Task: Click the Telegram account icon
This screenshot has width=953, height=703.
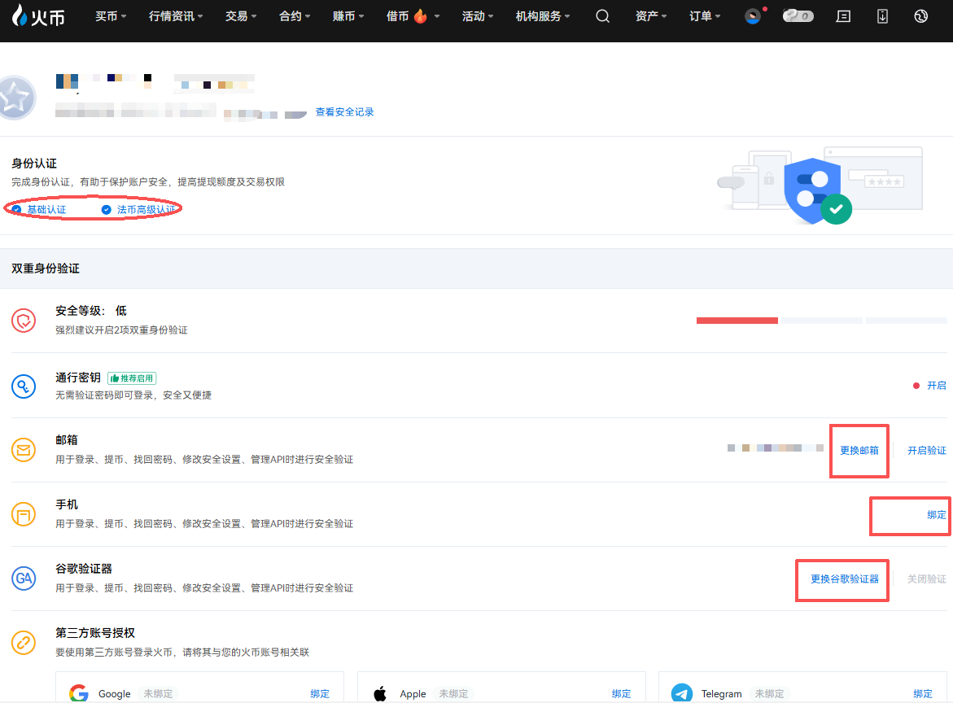Action: (x=681, y=693)
